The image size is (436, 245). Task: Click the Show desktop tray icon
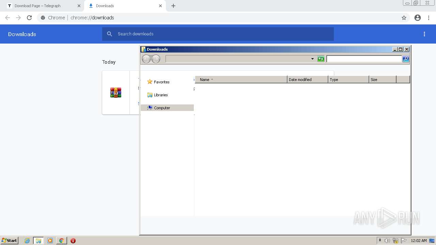tap(432, 241)
